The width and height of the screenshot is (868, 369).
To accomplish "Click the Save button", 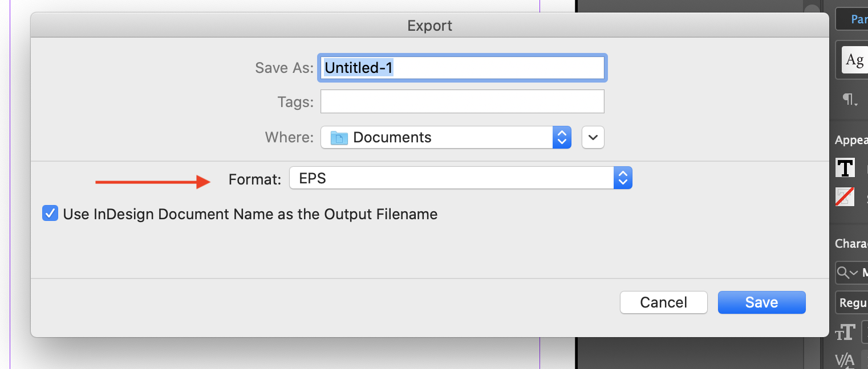I will click(761, 302).
